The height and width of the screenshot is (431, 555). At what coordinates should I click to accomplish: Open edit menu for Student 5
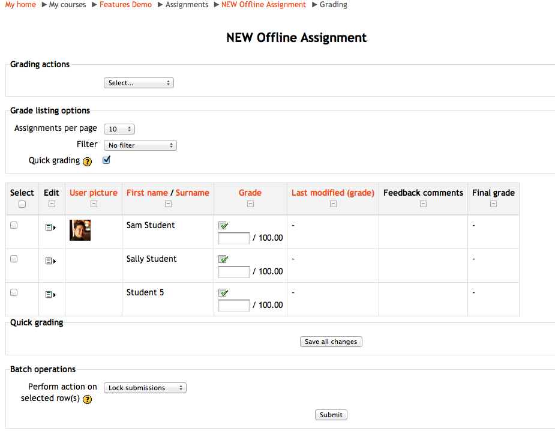pos(50,295)
